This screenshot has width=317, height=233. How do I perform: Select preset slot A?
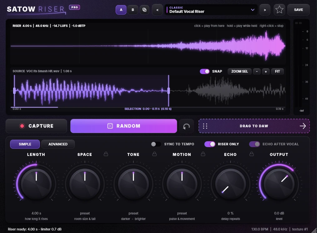[121, 10]
